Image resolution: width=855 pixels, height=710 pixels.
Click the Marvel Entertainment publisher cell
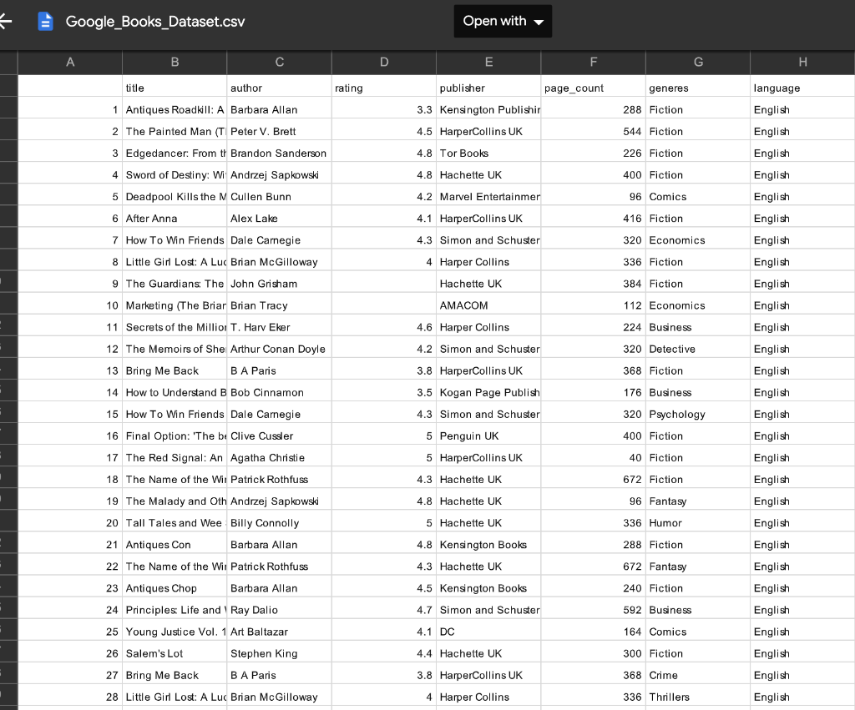click(x=488, y=196)
